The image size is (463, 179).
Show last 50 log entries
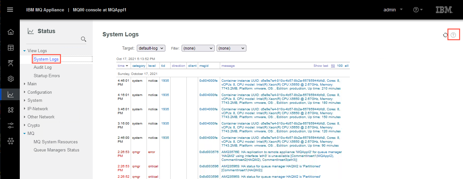333,66
